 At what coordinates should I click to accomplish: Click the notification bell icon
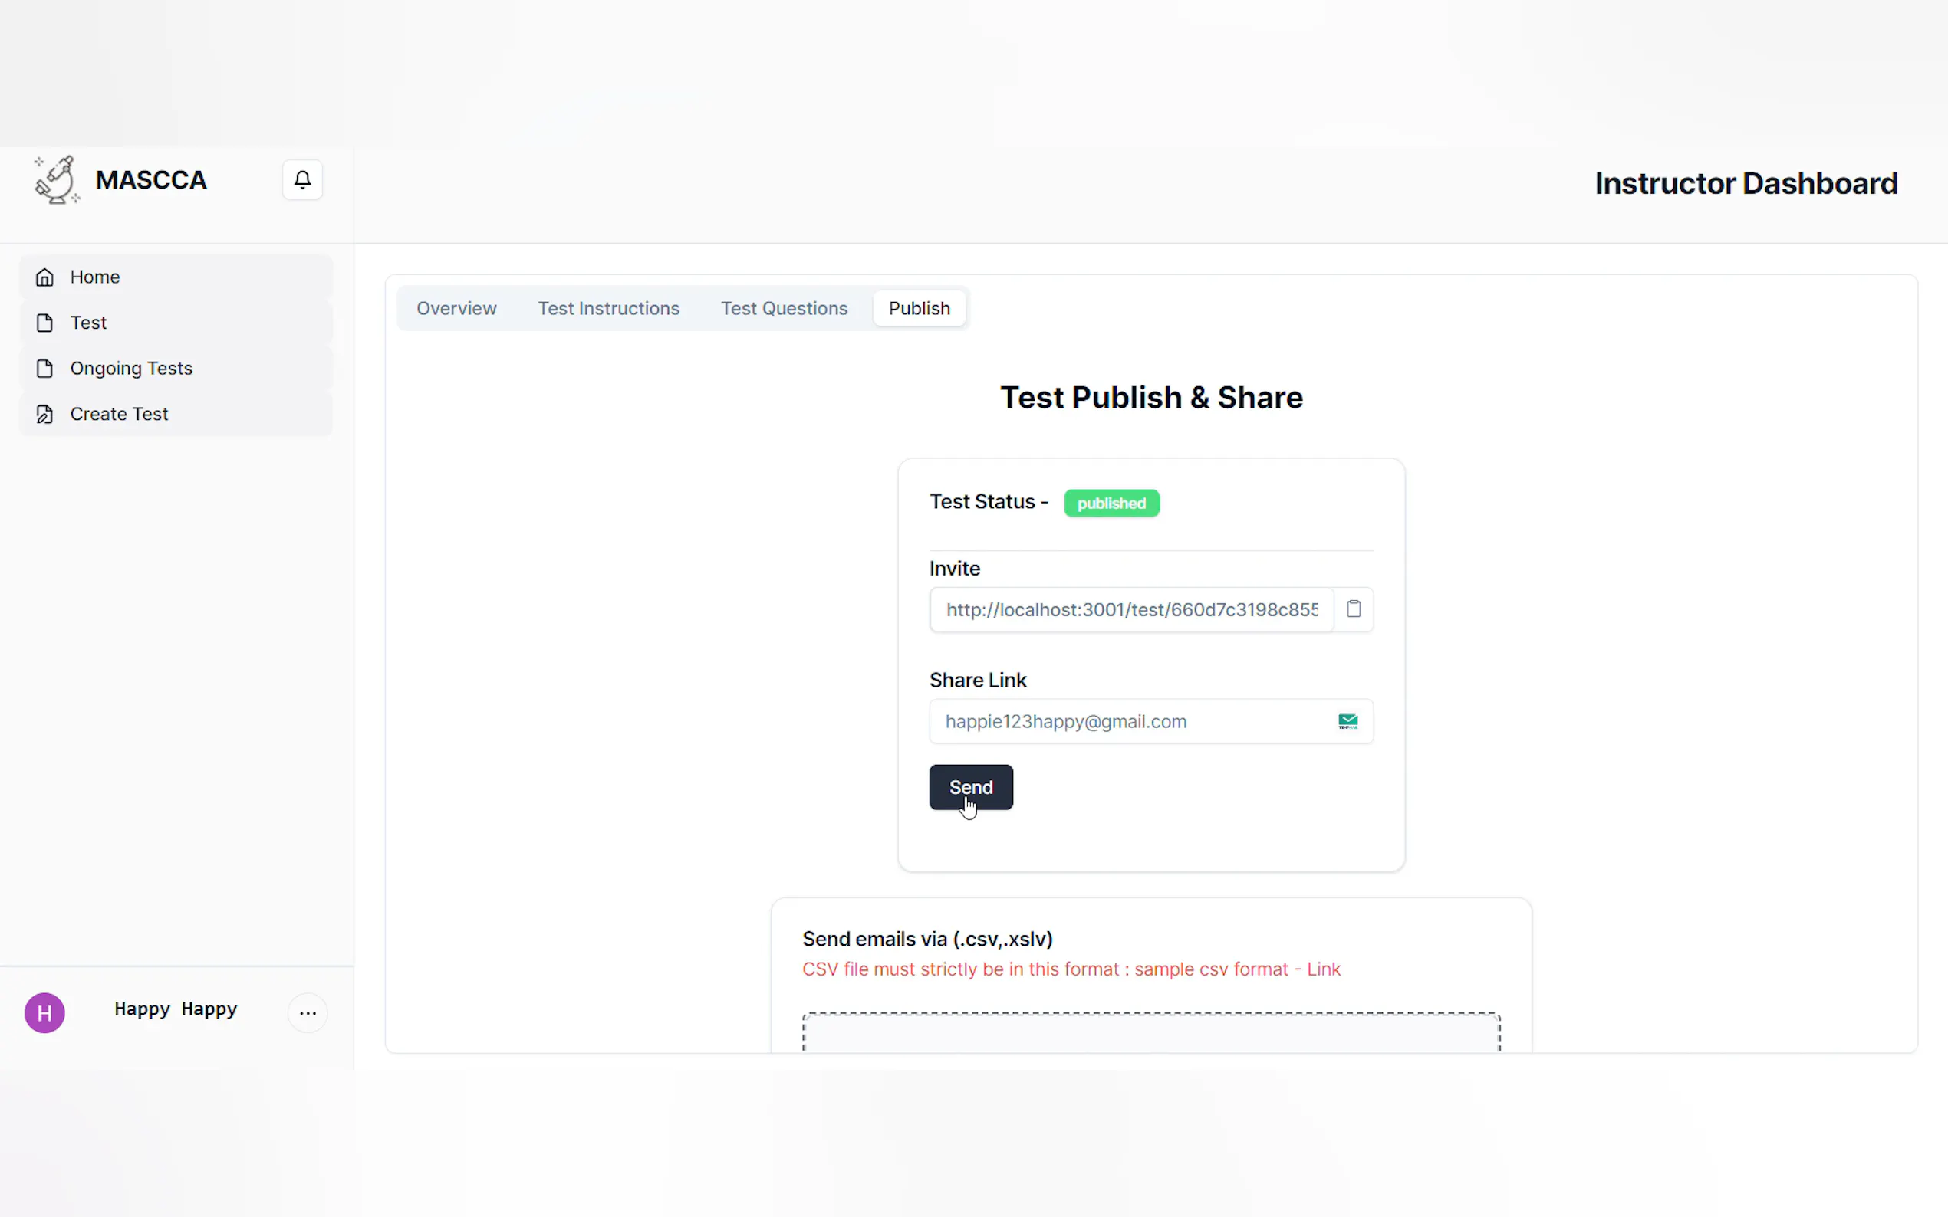[302, 179]
